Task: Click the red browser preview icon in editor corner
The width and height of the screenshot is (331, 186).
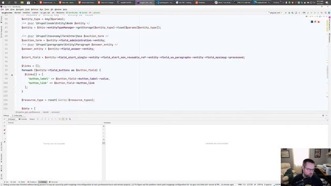Action: click(319, 22)
